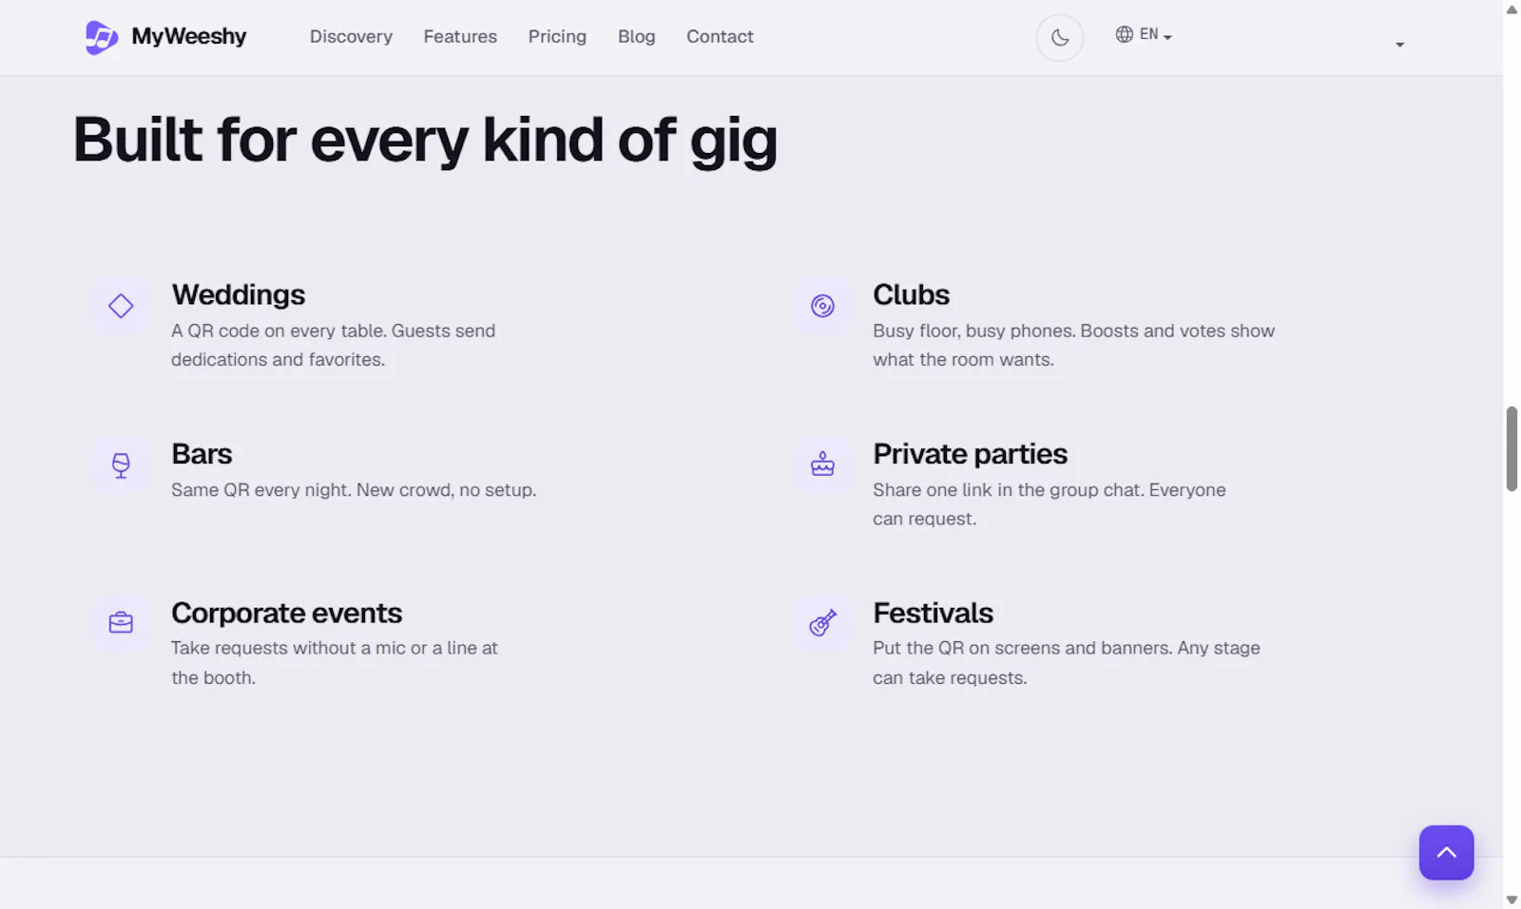The height and width of the screenshot is (909, 1521).
Task: Go to the Pricing page
Action: point(557,37)
